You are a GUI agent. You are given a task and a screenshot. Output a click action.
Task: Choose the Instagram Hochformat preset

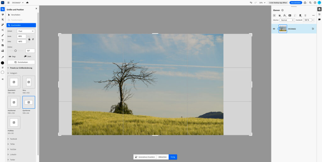(x=14, y=102)
